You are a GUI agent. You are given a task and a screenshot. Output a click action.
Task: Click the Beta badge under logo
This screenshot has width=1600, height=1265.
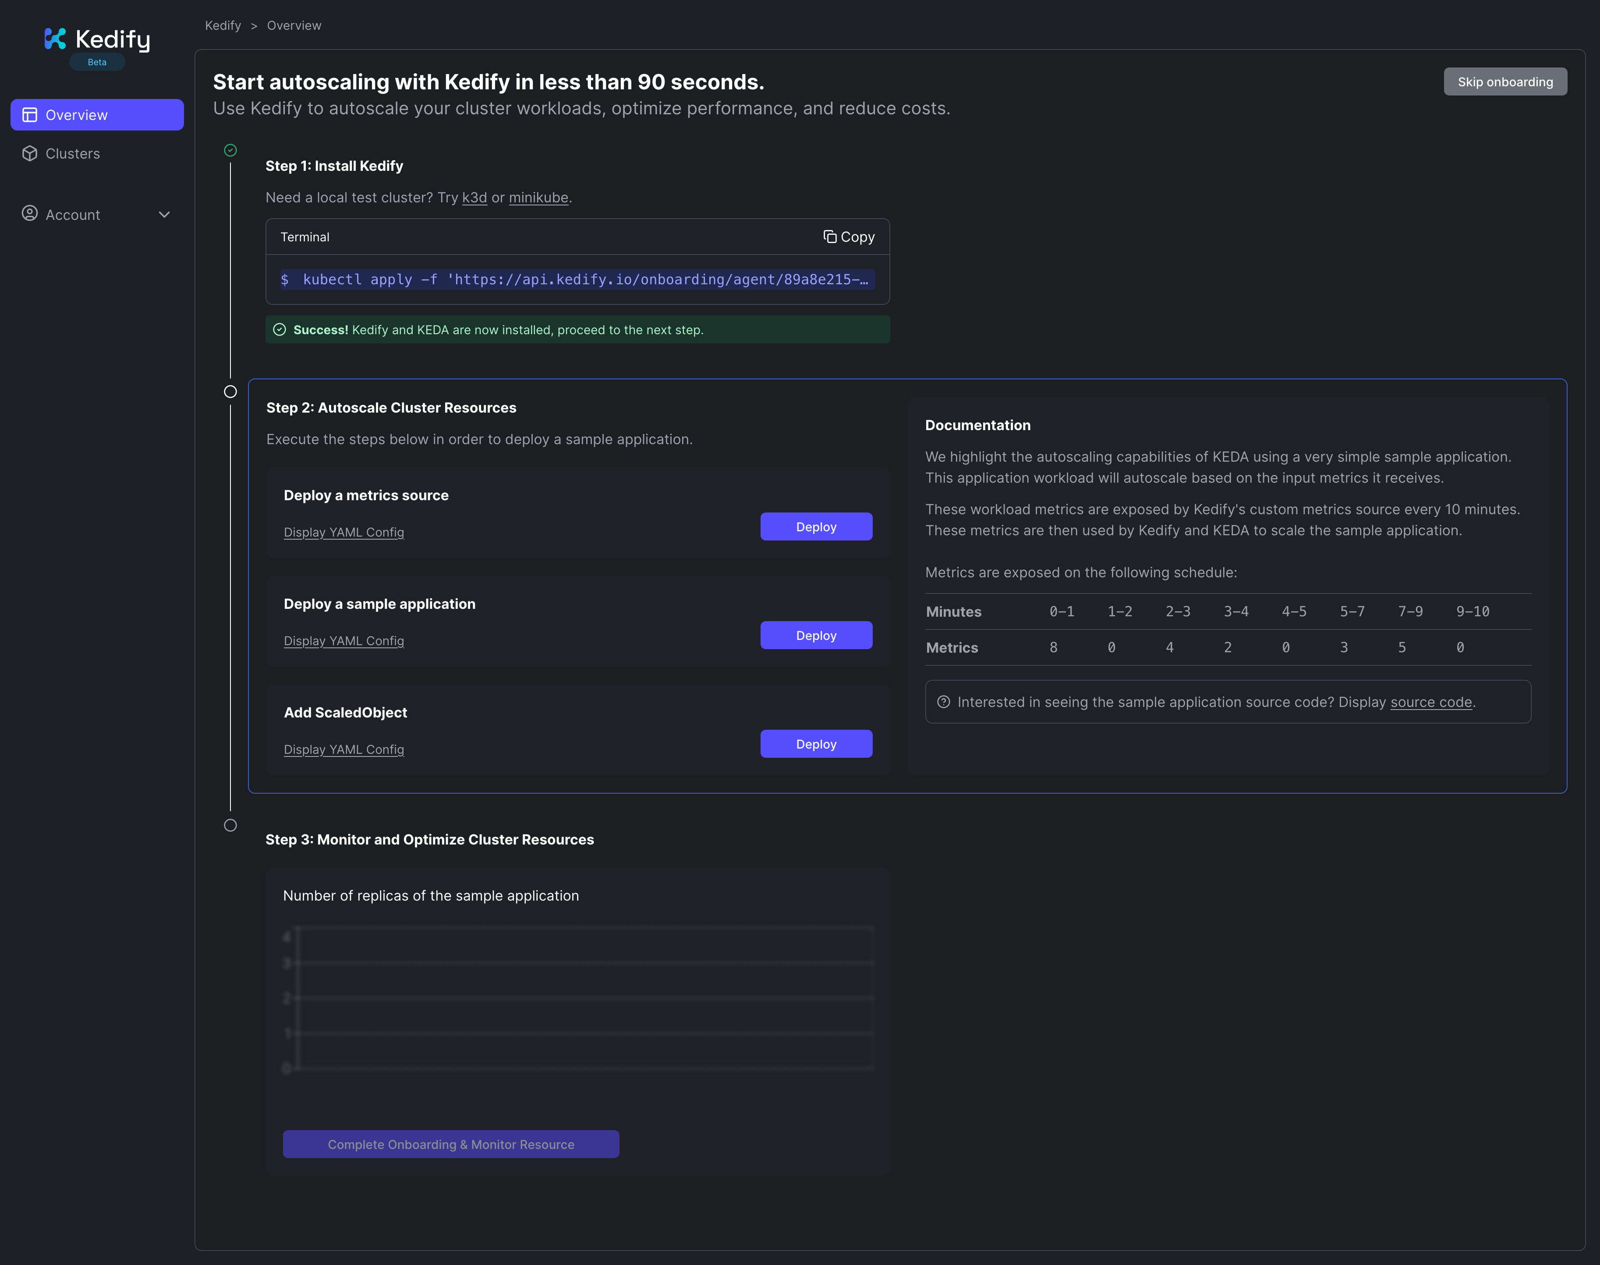tap(97, 62)
